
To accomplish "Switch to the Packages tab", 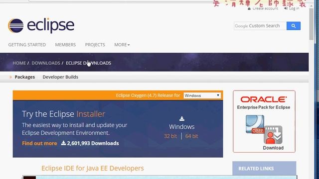I will coord(24,77).
